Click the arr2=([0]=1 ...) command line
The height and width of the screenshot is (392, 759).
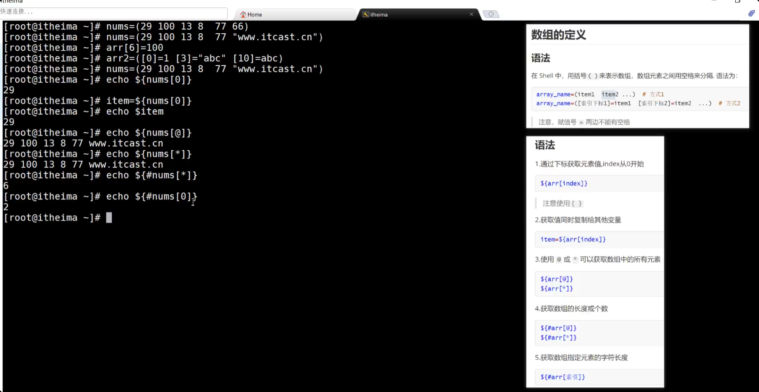(x=194, y=58)
